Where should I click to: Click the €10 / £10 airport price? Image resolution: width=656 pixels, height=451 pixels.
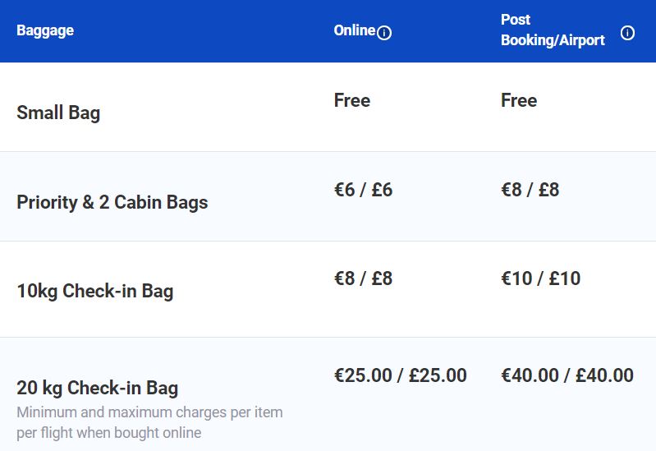coord(540,278)
